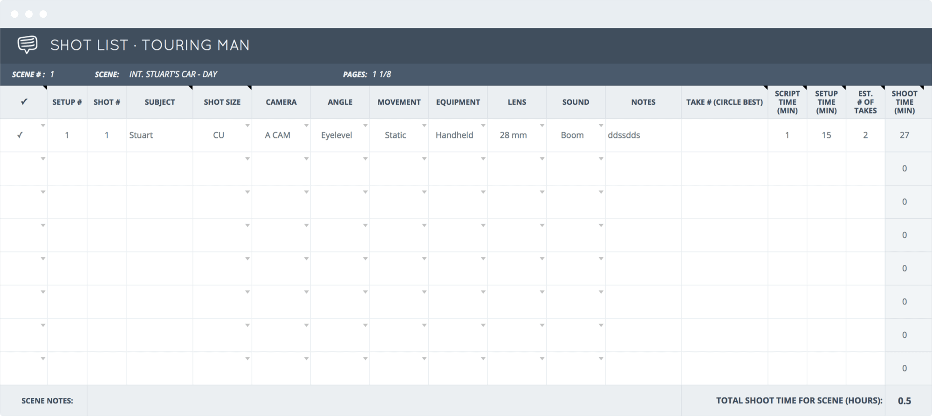Click the comment marker on Shot Size header

point(250,87)
